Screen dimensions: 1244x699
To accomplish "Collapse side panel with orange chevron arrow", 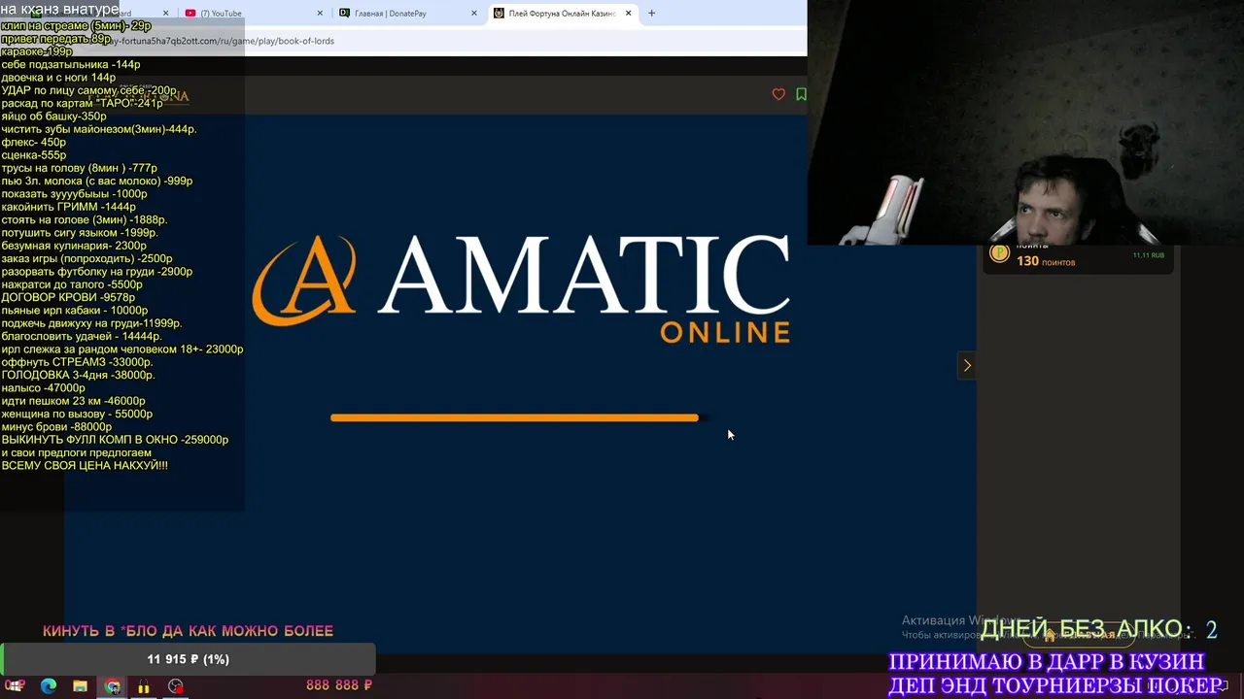I will 967,366.
